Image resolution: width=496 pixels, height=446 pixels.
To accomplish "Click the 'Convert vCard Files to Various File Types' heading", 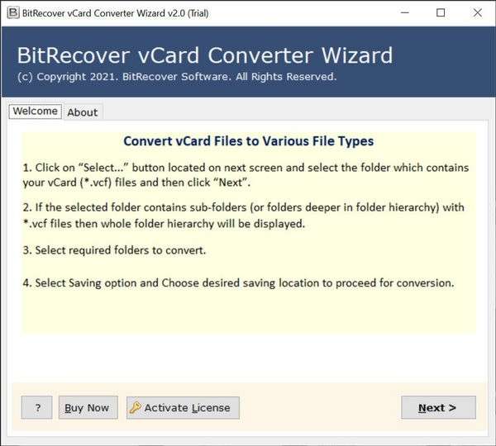I will pyautogui.click(x=248, y=141).
